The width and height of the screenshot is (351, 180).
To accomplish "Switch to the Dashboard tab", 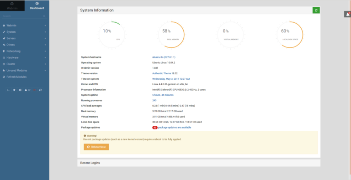I will pos(37,5).
